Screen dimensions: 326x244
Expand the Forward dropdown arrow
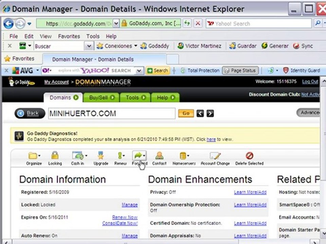[144, 156]
